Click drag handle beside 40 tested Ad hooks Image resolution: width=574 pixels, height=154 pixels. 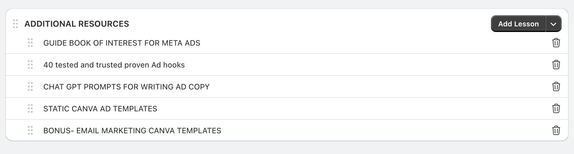click(x=30, y=65)
